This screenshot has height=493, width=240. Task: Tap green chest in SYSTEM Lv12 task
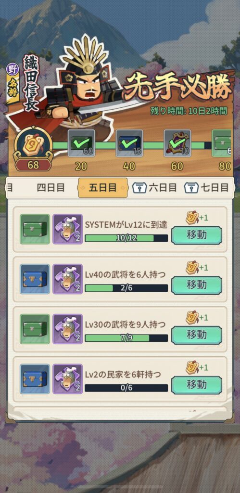coord(35,229)
